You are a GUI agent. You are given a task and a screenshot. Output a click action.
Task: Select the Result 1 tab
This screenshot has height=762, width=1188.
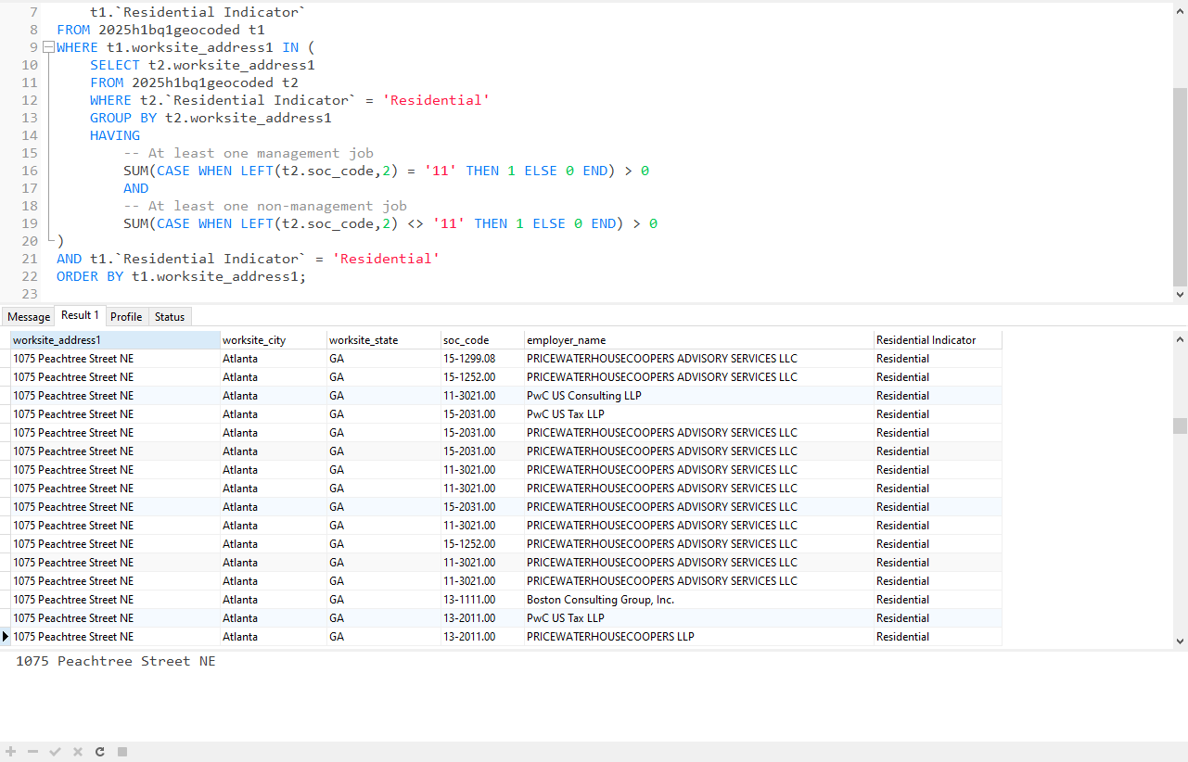tap(81, 315)
